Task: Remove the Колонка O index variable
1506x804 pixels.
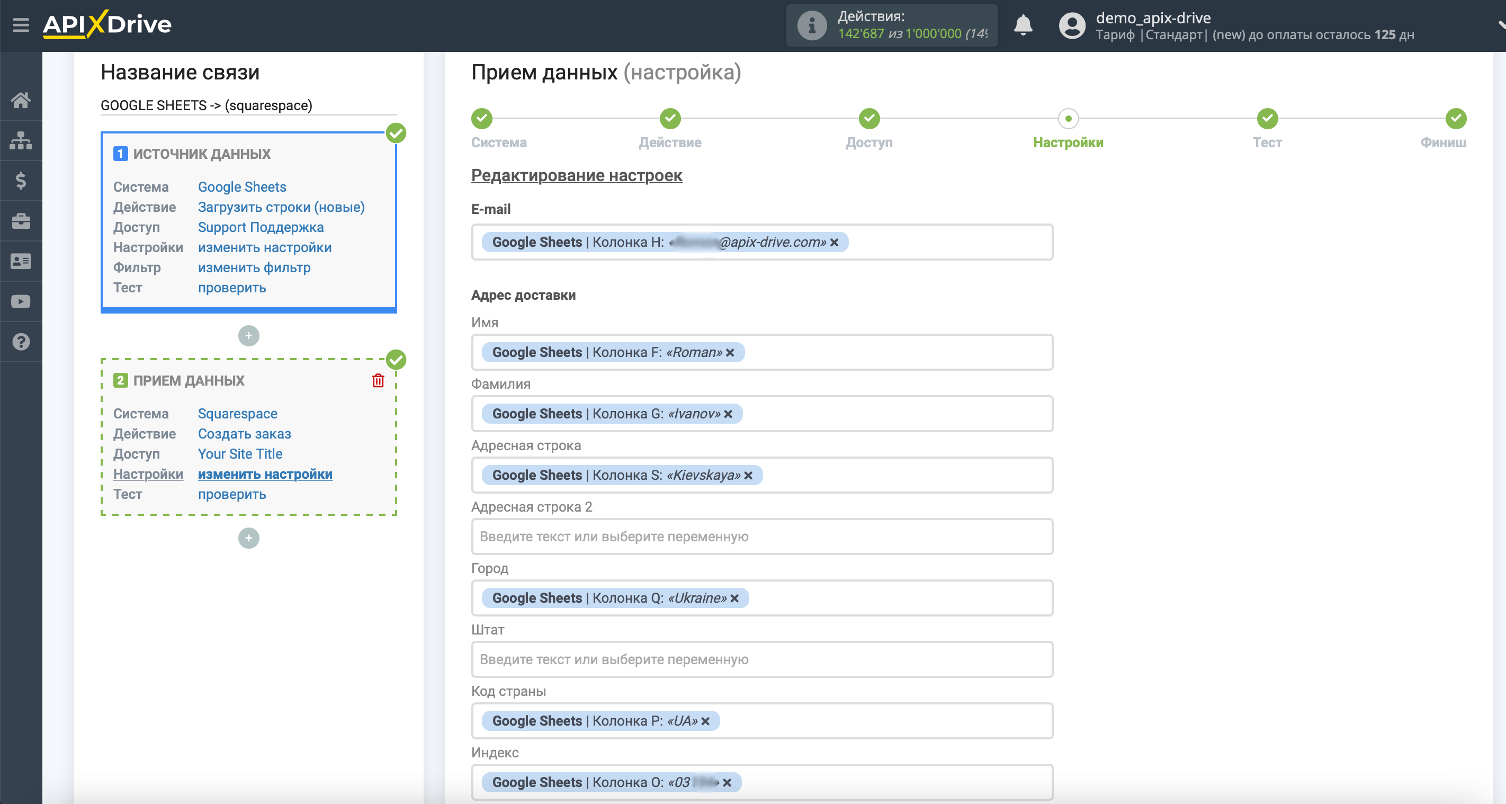Action: pos(727,782)
